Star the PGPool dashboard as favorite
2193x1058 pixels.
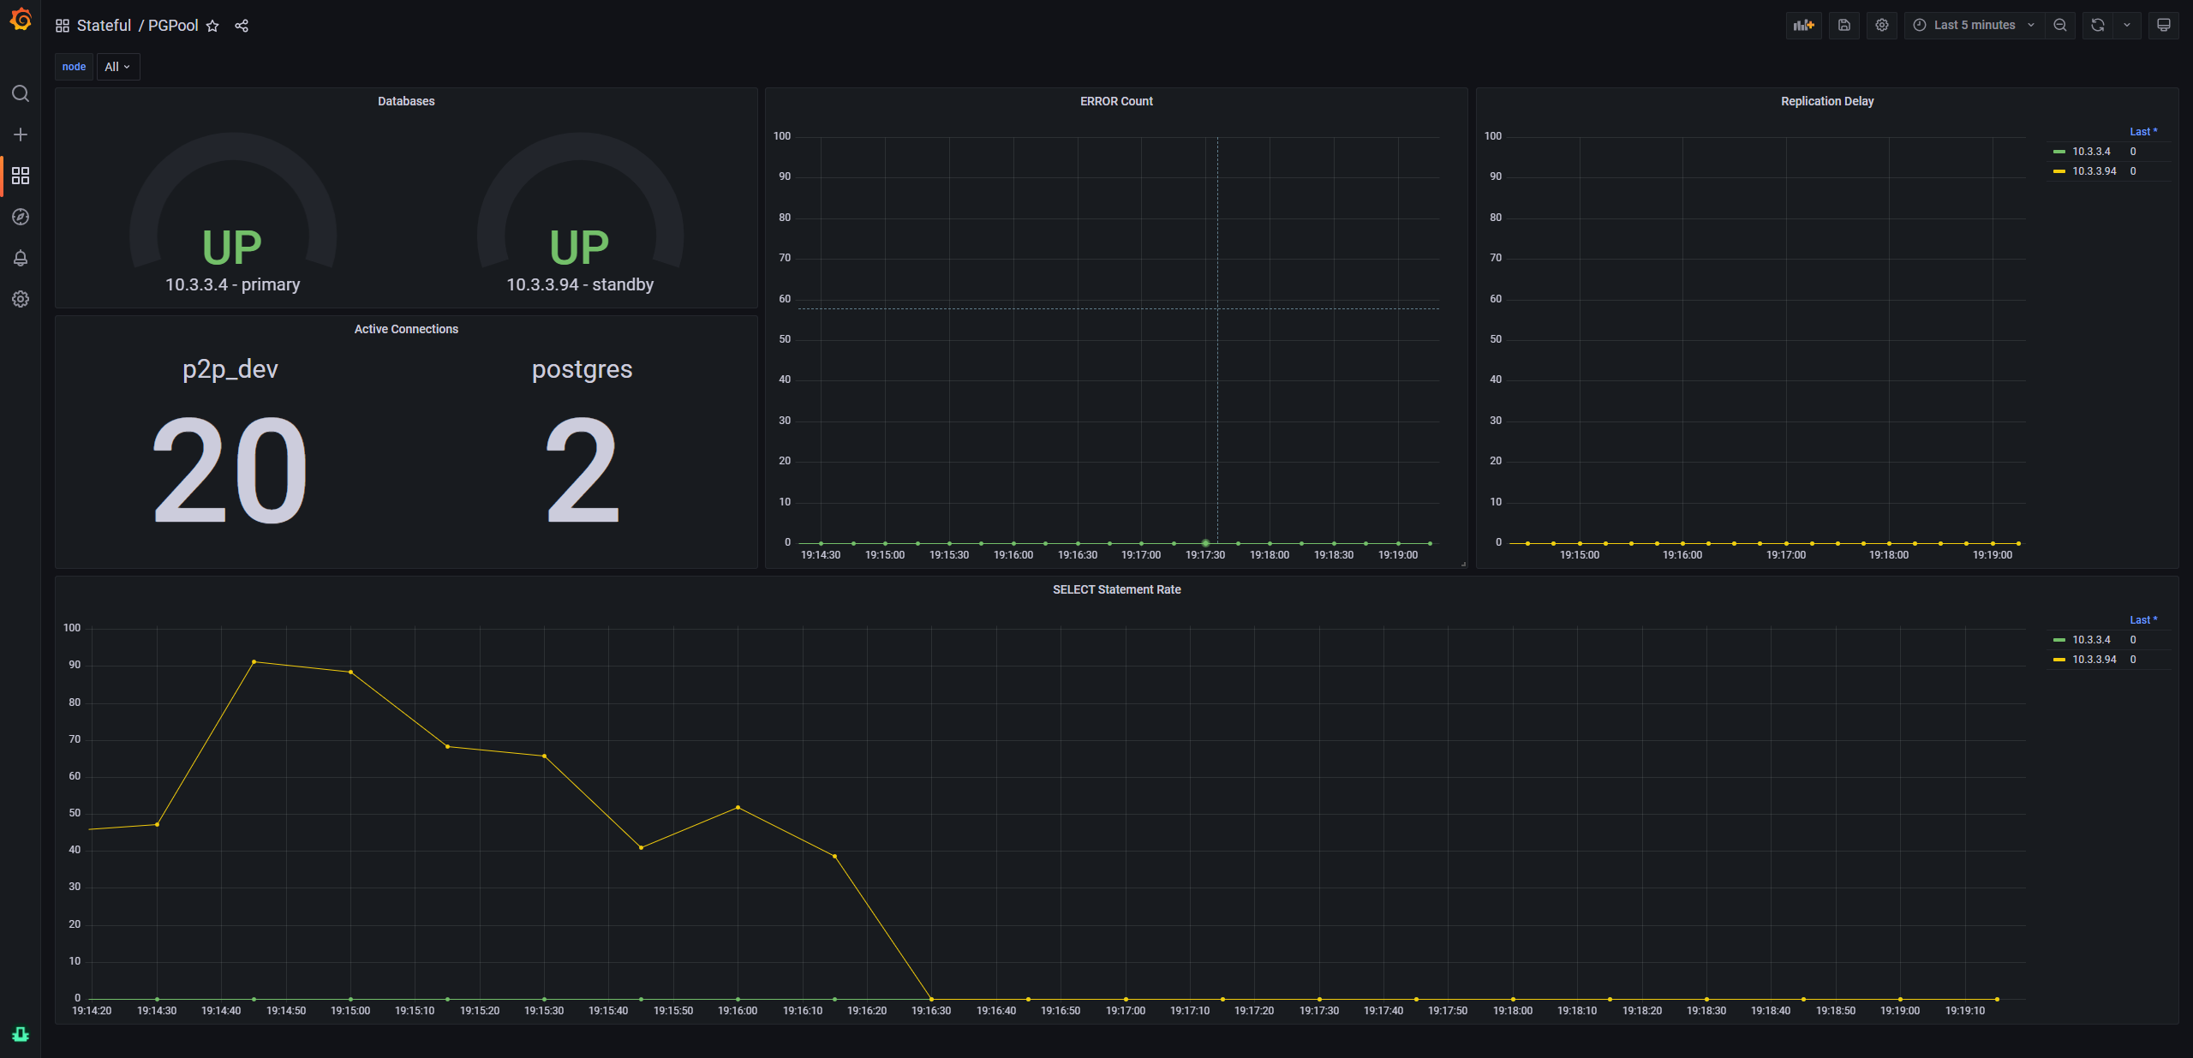coord(212,26)
